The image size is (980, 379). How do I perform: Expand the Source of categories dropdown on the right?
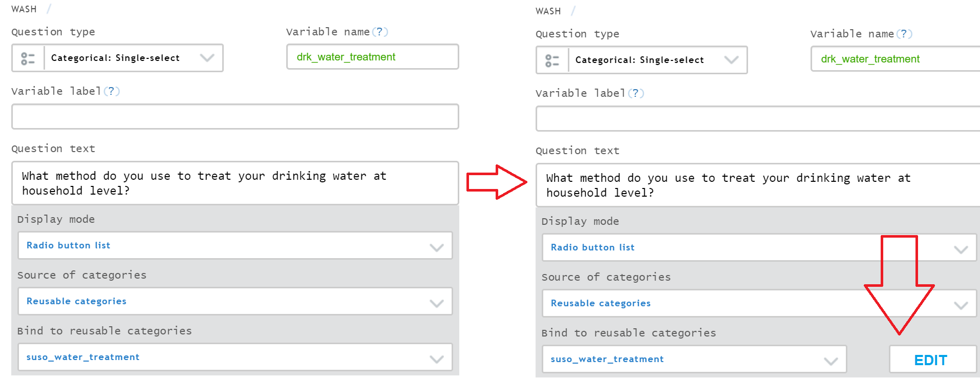point(961,303)
